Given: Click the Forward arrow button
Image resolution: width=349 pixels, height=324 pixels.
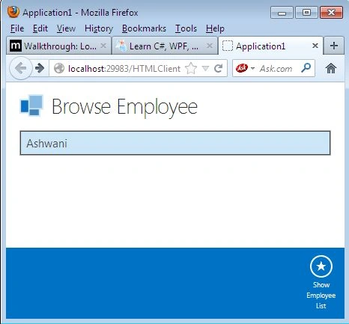Looking at the screenshot, I should 40,68.
